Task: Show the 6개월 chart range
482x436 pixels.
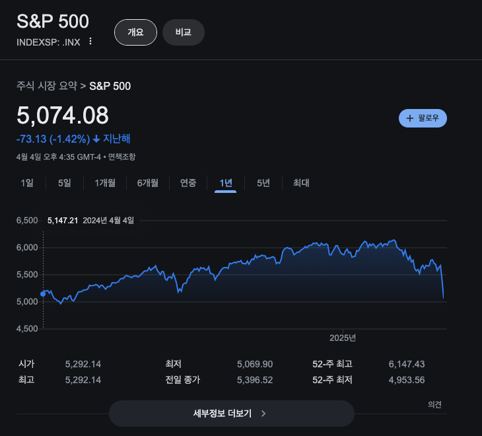Action: coord(148,183)
